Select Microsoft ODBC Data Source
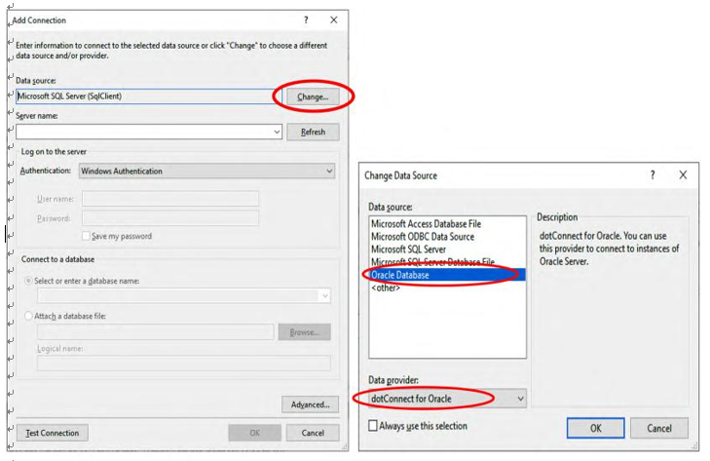The height and width of the screenshot is (461, 710). click(x=447, y=237)
